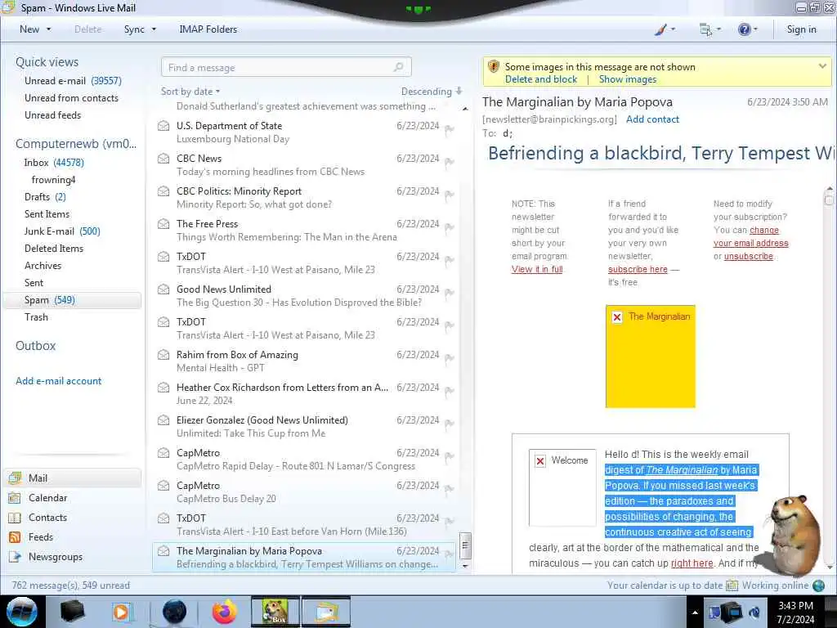The image size is (837, 628).
Task: Collapse the Computernewb account folders
Action: (x=76, y=144)
